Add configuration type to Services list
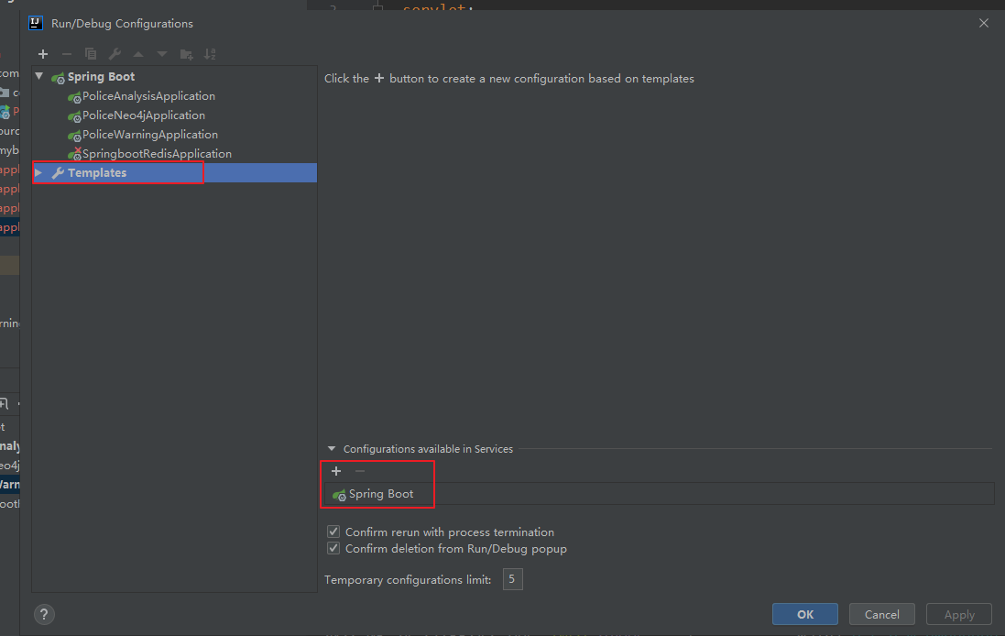The height and width of the screenshot is (636, 1005). 336,471
